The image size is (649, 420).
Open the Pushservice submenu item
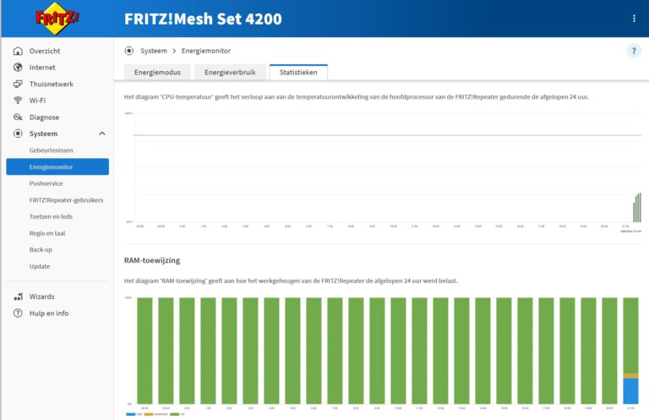click(x=46, y=183)
